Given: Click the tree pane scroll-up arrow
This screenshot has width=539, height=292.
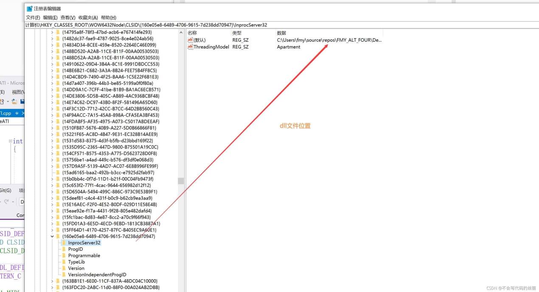Looking at the screenshot, I should 181,33.
